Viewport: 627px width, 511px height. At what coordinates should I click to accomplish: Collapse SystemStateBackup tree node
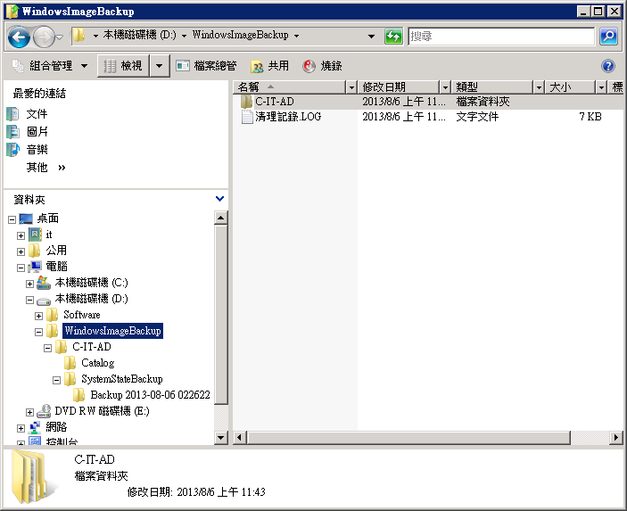(56, 380)
